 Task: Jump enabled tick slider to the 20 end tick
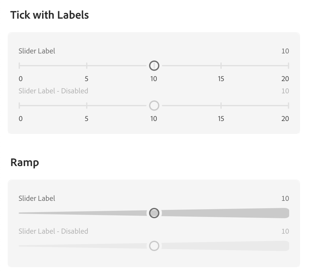point(288,66)
